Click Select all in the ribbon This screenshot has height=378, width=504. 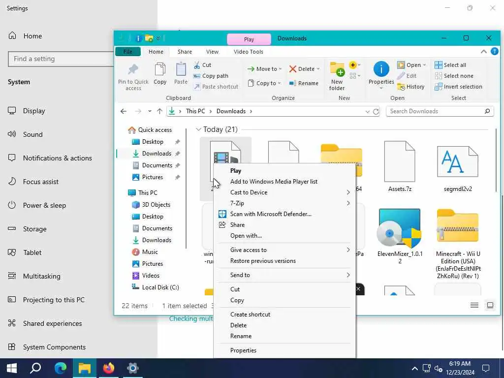point(450,65)
